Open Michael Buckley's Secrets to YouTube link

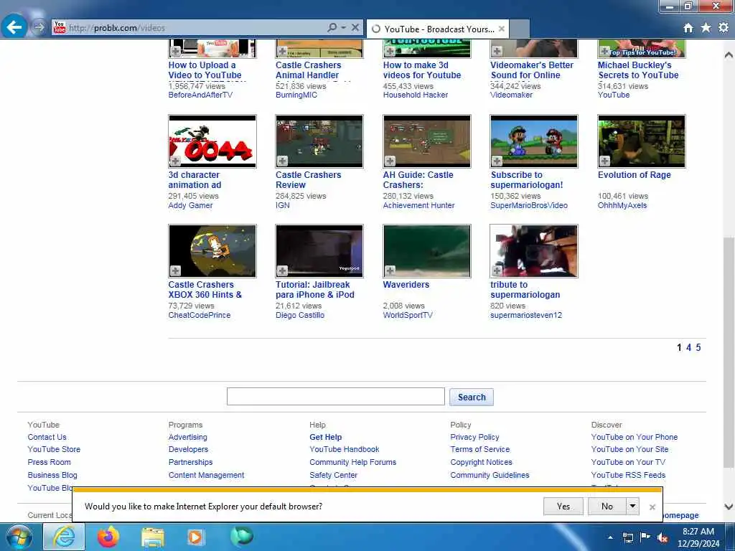(x=638, y=70)
